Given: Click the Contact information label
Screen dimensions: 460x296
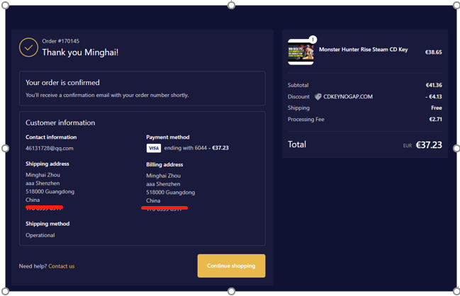Looking at the screenshot, I should coord(51,137).
